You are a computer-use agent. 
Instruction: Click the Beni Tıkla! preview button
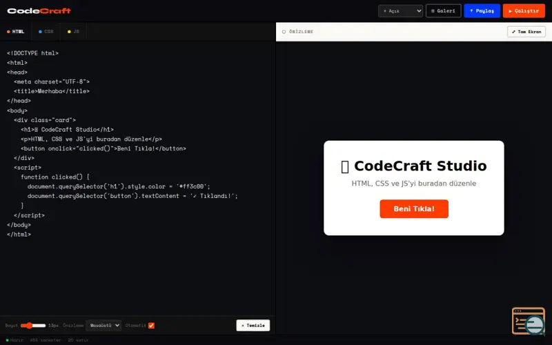tap(414, 209)
